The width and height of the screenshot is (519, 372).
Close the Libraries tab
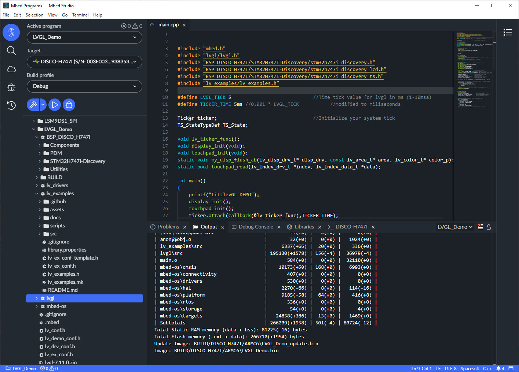click(x=319, y=227)
